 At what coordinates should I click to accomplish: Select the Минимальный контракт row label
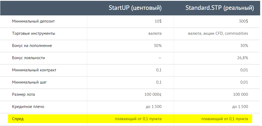point(34,70)
